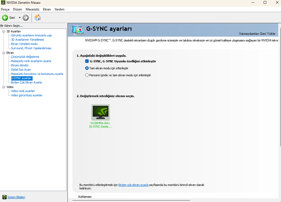Collapse the Video tree node
281x202 pixels.
(3, 87)
